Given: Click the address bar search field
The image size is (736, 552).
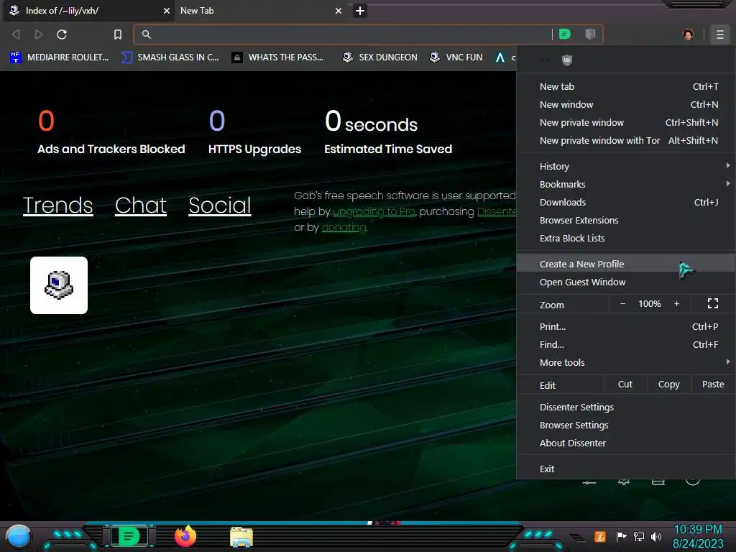Looking at the screenshot, I should click(x=347, y=34).
